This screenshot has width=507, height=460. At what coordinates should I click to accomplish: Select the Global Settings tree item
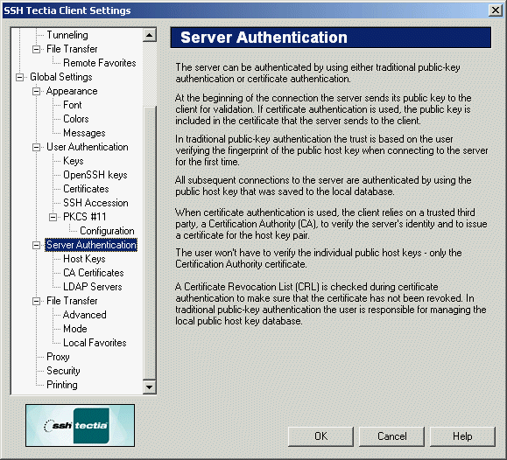point(61,77)
